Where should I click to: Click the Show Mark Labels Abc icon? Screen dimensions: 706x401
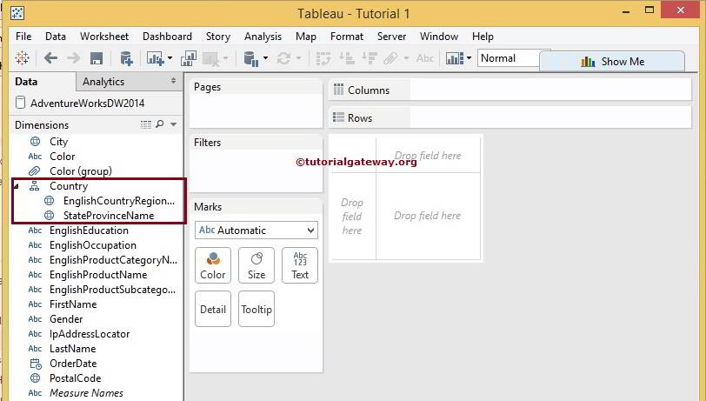pos(425,57)
